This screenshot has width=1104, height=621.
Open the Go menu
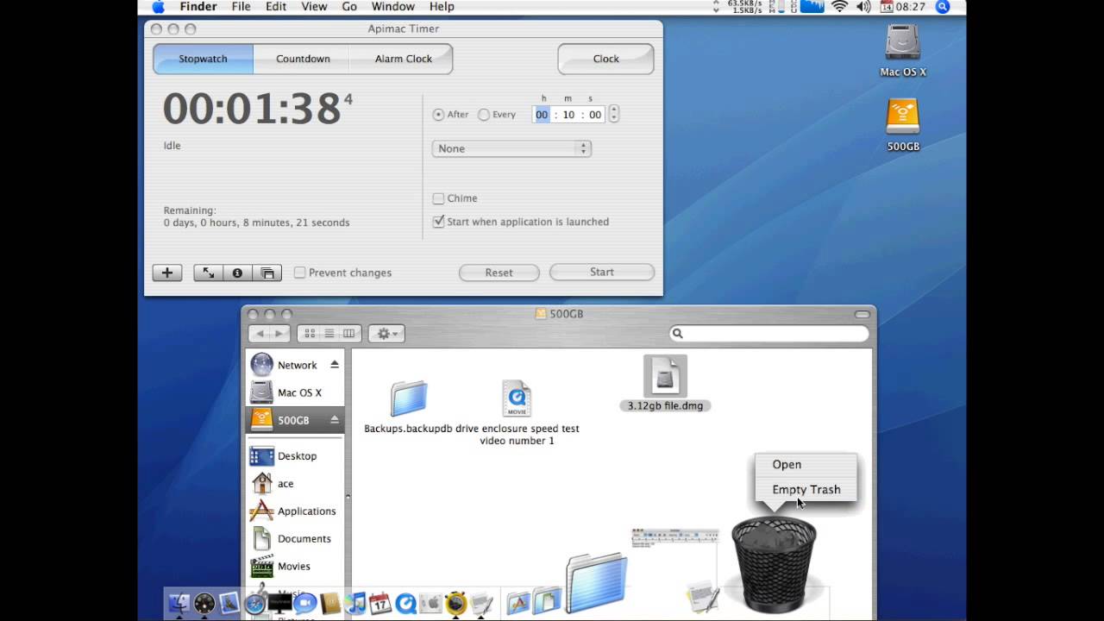coord(349,7)
